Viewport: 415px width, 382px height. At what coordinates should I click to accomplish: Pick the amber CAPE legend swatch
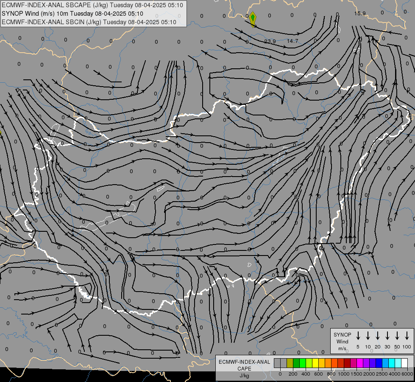(322, 363)
